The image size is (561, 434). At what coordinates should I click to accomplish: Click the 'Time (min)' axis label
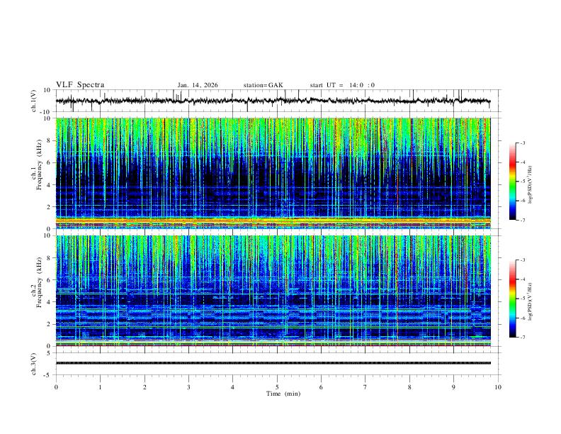283,394
